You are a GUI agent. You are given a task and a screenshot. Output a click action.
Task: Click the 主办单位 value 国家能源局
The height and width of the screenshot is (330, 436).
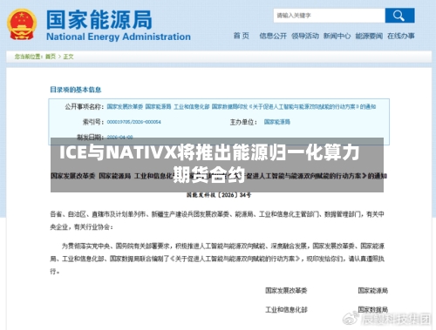coord(277,122)
